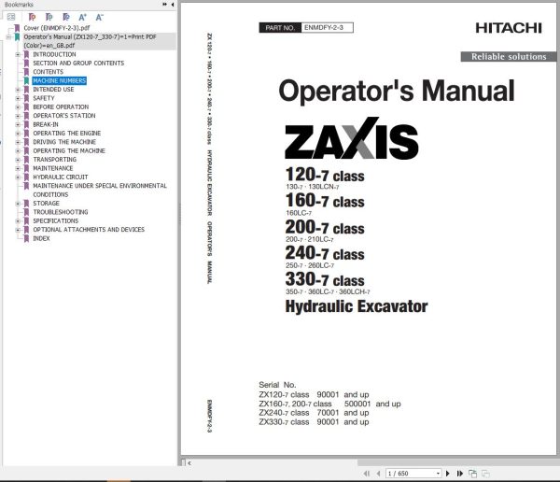
Task: Collapse the Bookmarks panel arrow
Action: (x=173, y=5)
